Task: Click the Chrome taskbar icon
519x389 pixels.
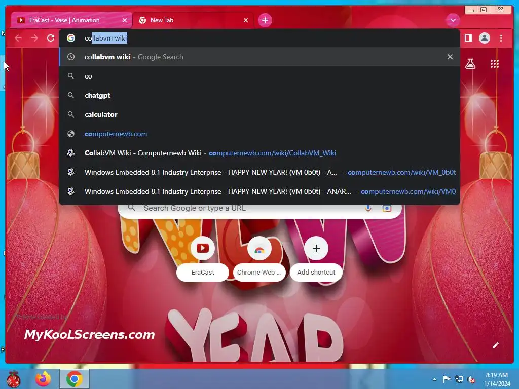Action: pos(75,379)
